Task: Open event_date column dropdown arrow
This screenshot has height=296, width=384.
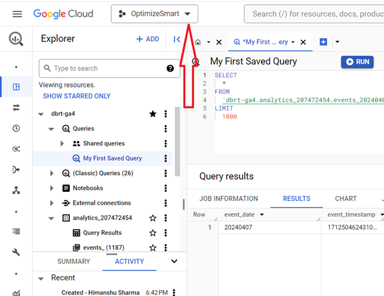Action: coord(262,215)
